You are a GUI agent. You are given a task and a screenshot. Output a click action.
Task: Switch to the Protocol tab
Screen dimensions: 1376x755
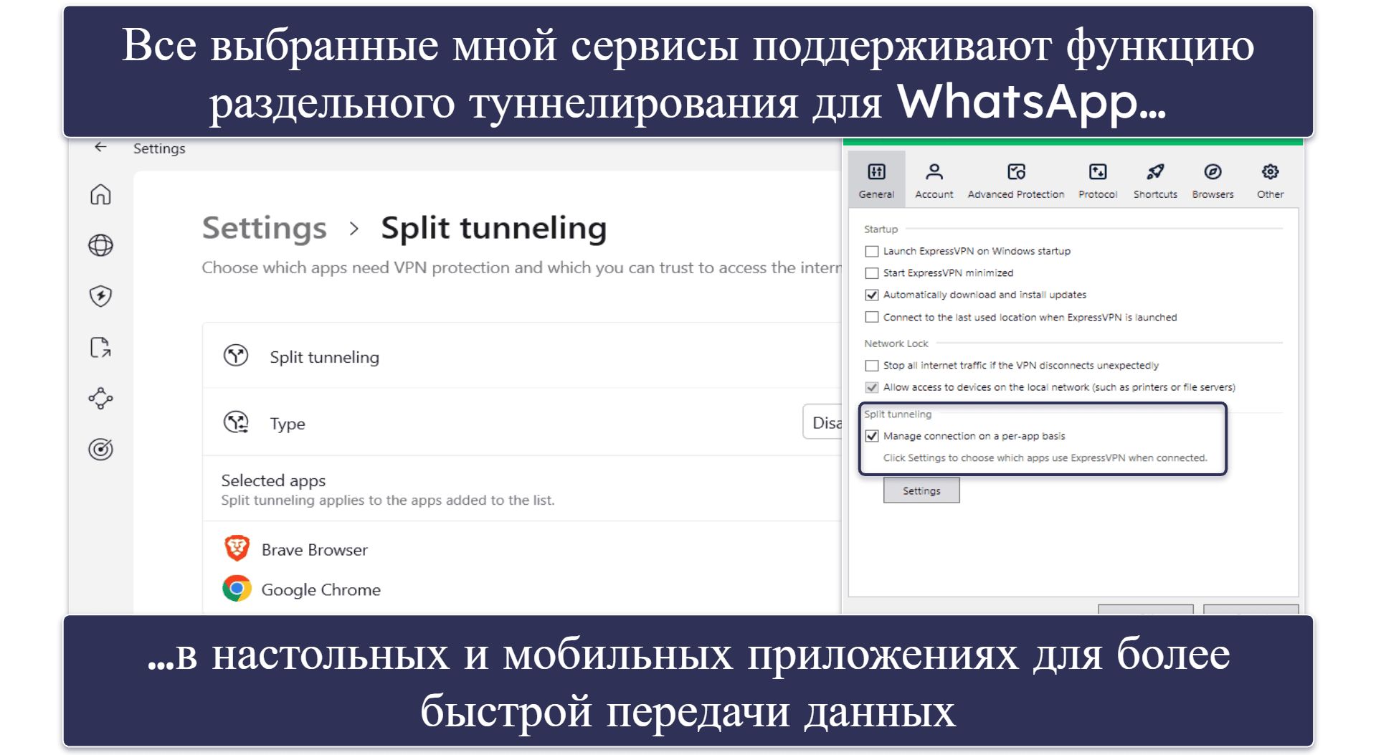coord(1098,180)
